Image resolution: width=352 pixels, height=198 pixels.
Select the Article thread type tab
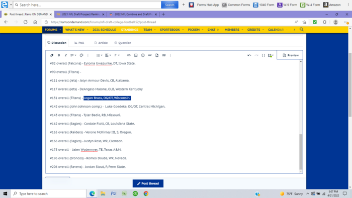101,43
